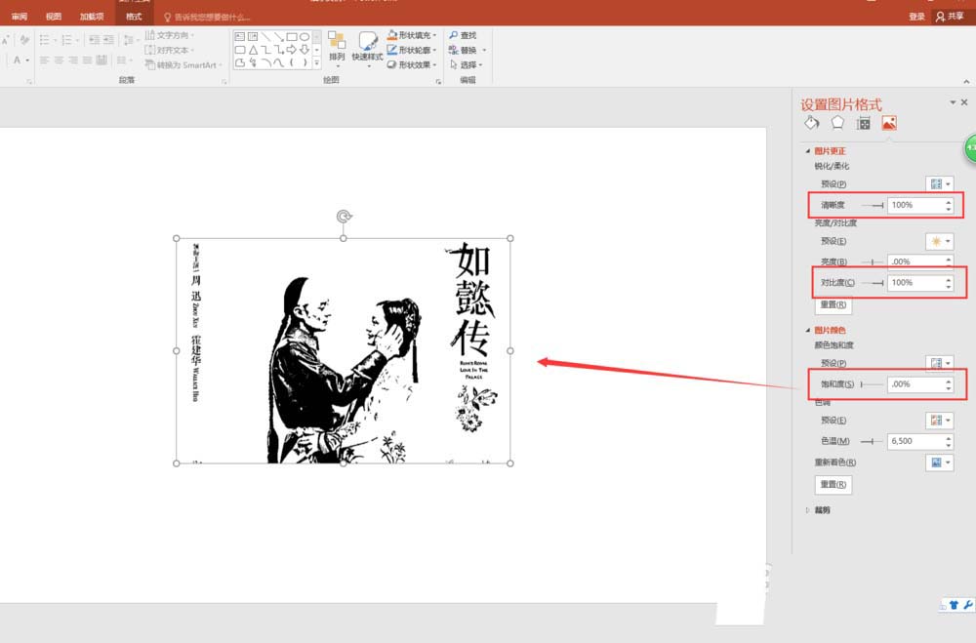Select the down arrow shape in gallery
The width and height of the screenshot is (976, 643).
305,50
